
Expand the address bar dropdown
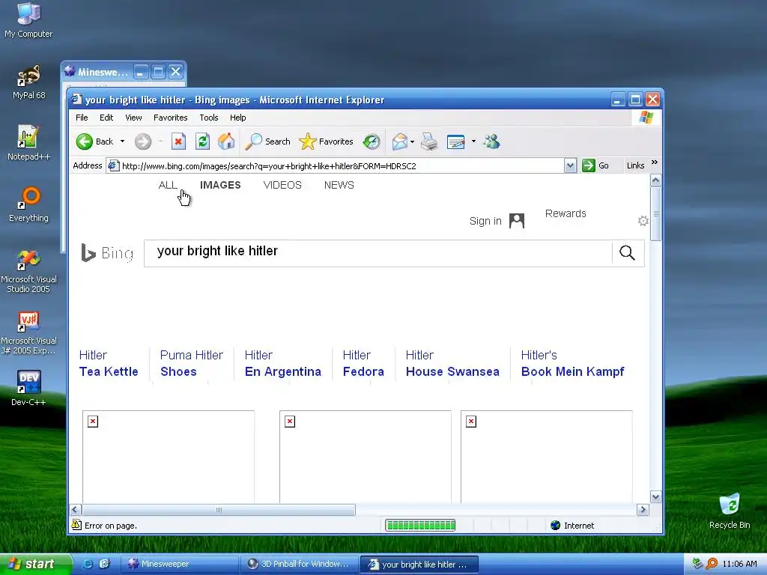570,165
